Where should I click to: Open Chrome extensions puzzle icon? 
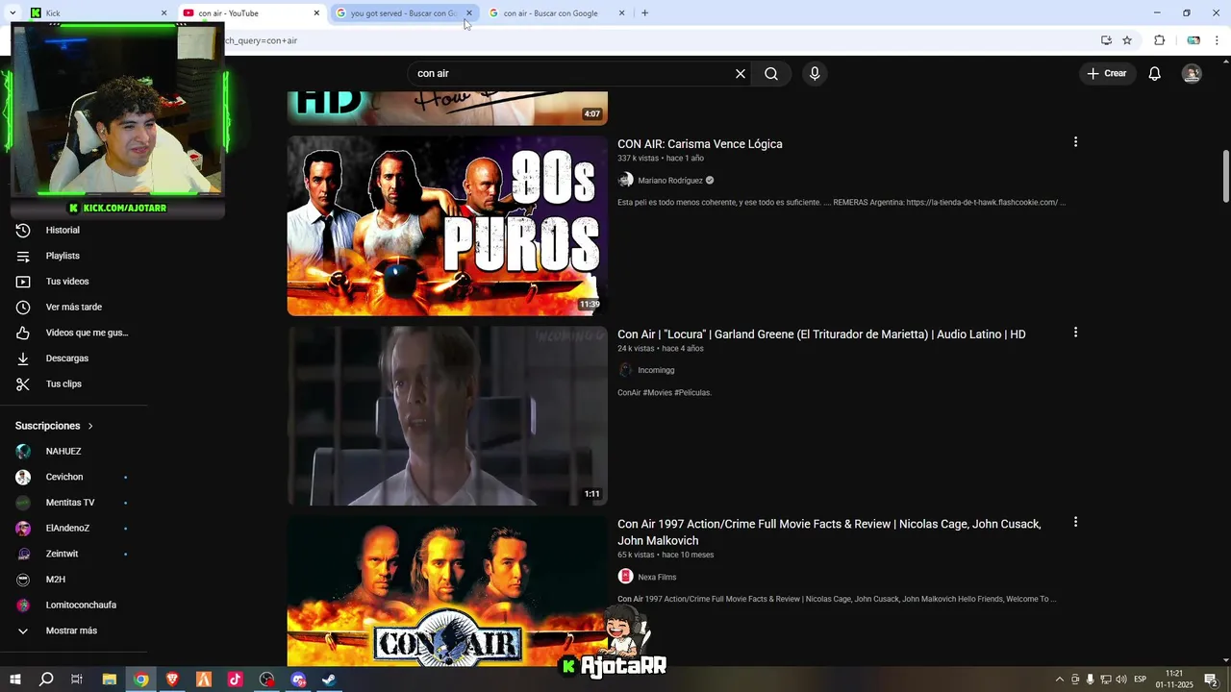(1159, 40)
